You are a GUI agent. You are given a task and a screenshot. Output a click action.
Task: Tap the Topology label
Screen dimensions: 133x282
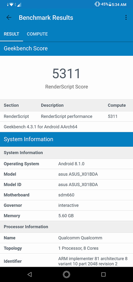click(13, 248)
